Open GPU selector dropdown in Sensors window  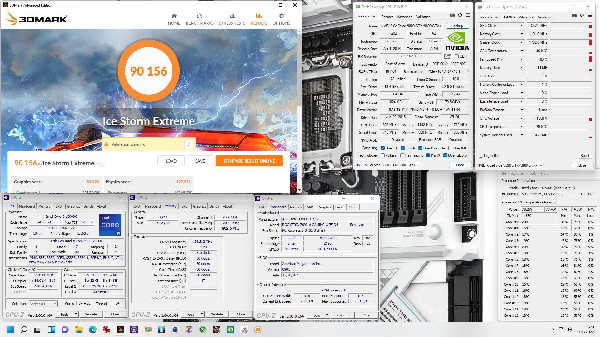tap(510, 165)
